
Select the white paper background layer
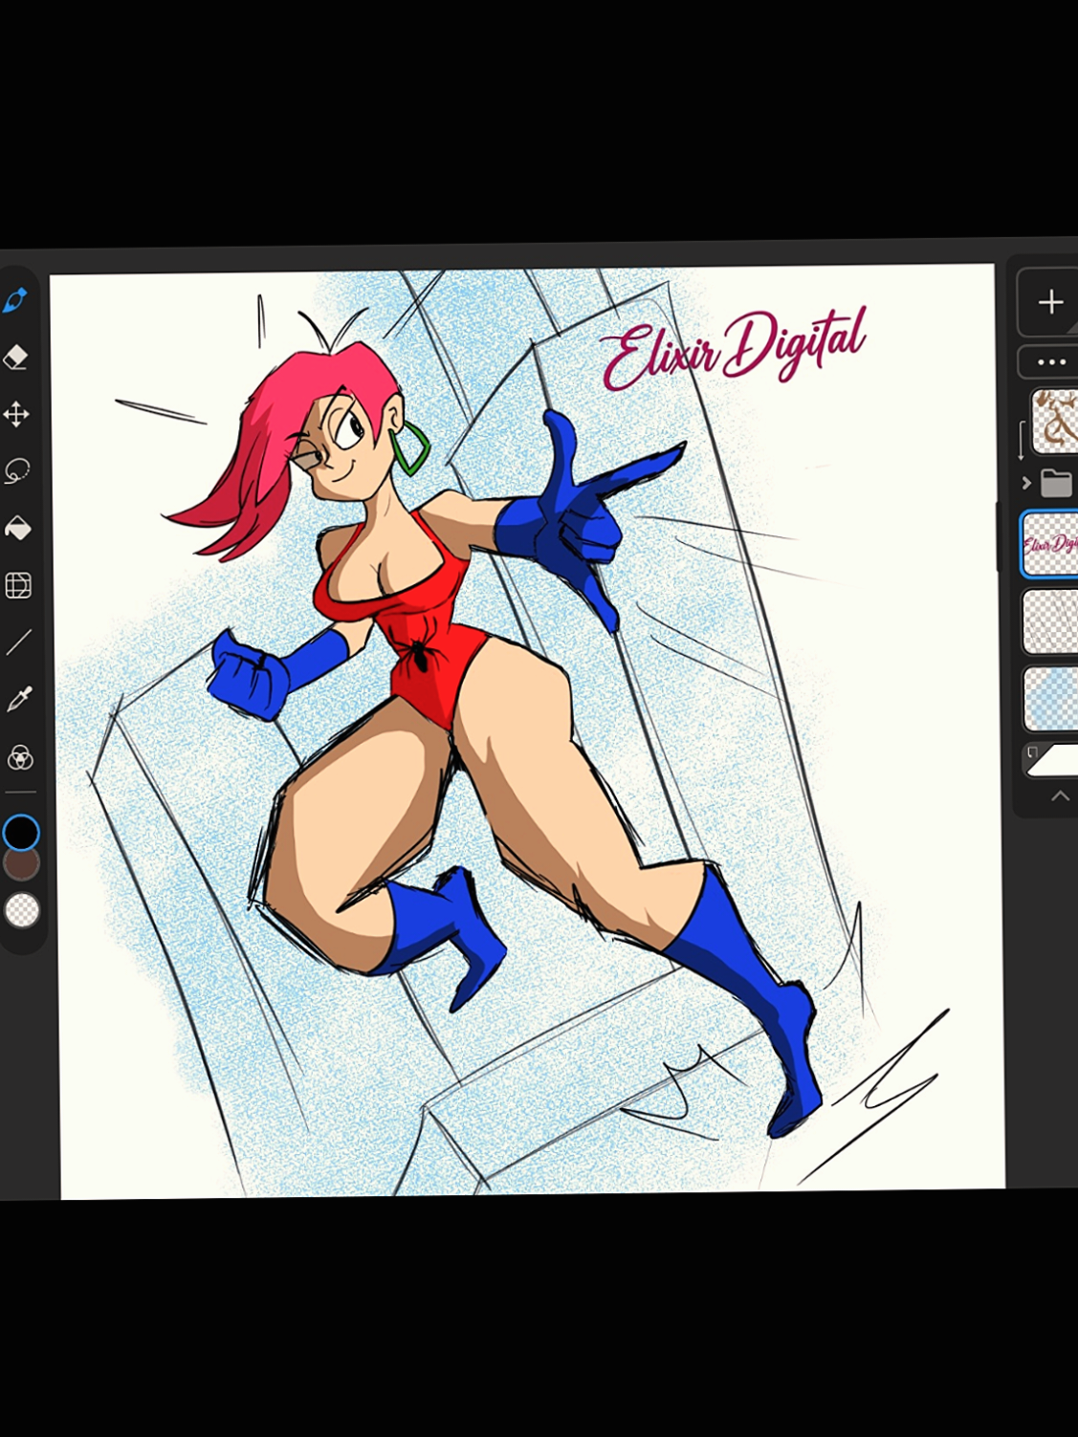(1052, 760)
